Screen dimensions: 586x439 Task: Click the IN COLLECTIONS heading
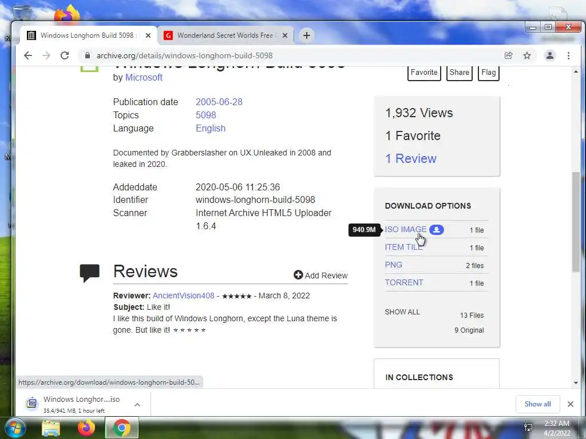tap(419, 377)
